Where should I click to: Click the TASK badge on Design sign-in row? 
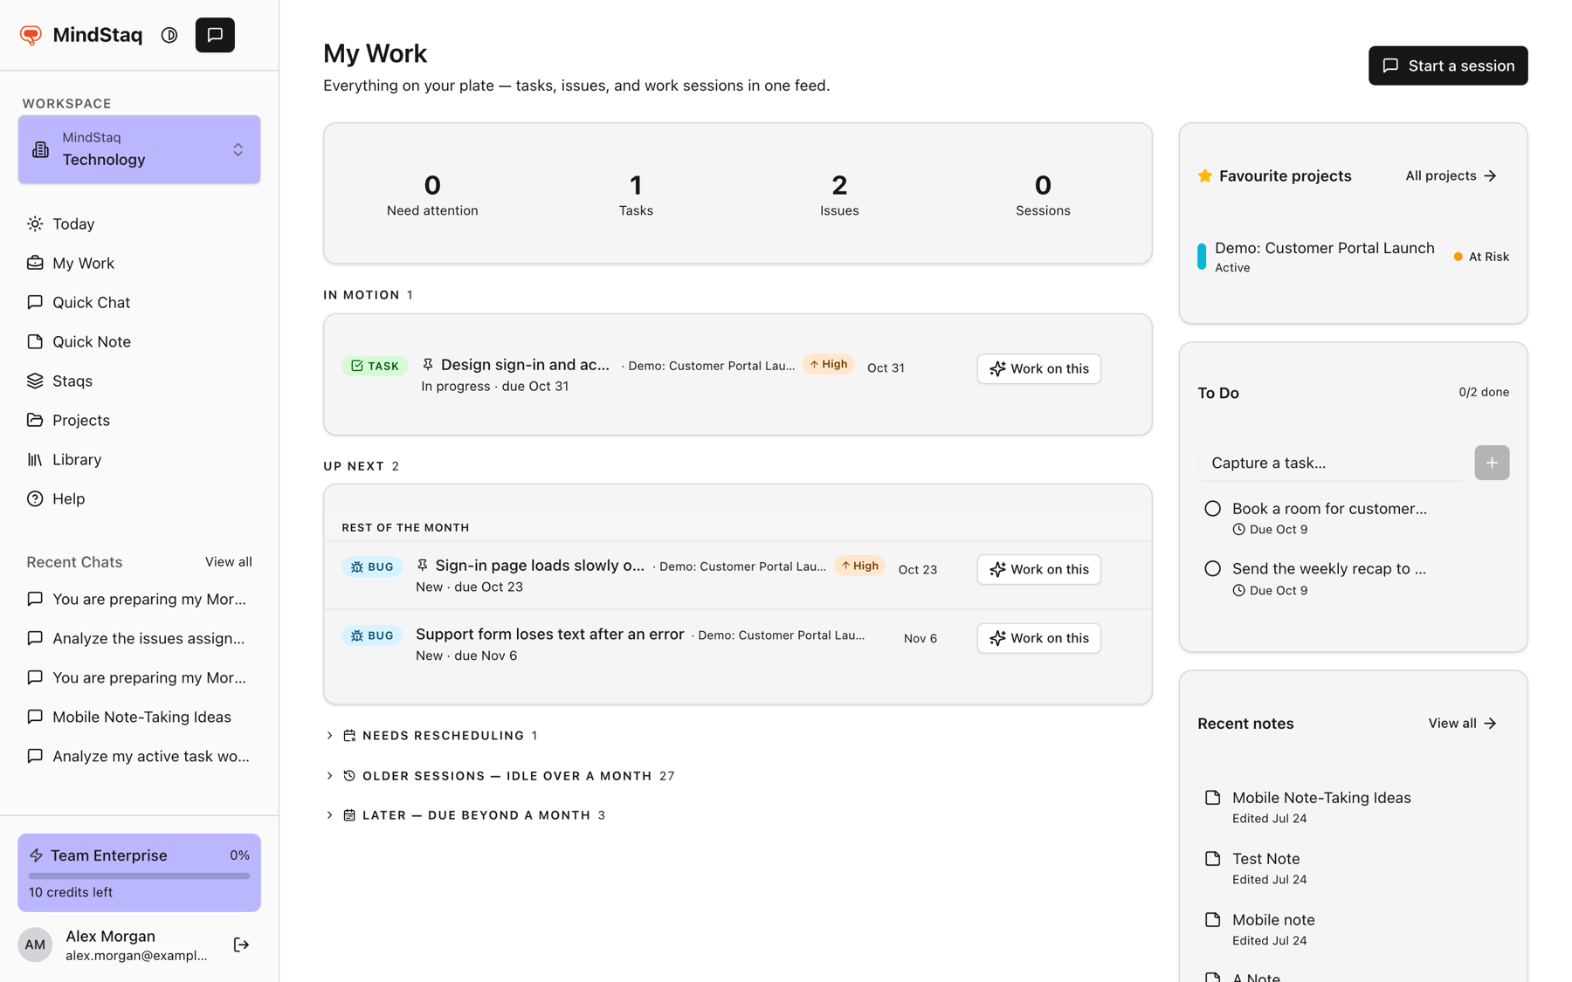point(375,366)
